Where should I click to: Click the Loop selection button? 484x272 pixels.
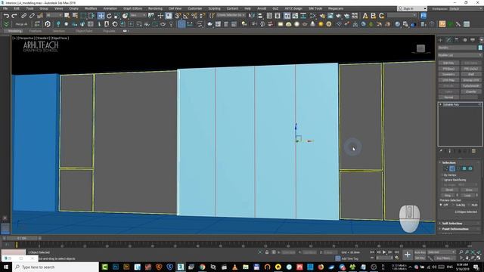click(467, 195)
